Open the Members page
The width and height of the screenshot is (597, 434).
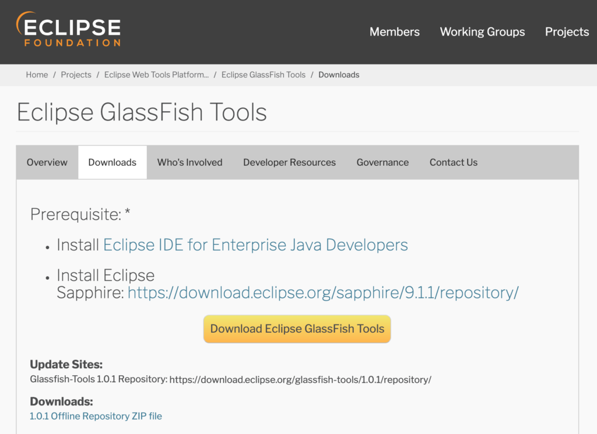(394, 32)
